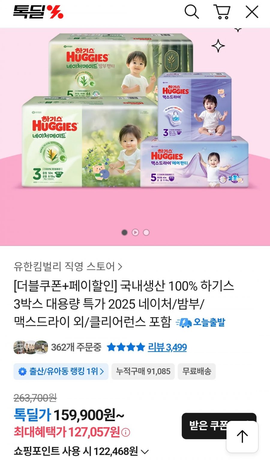Select the first carousel dot indicator
270x460 pixels.
coord(124,233)
